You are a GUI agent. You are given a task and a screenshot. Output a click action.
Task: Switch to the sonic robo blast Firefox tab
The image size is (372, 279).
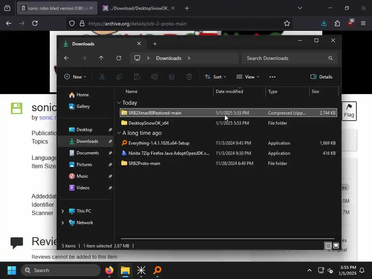pyautogui.click(x=57, y=8)
